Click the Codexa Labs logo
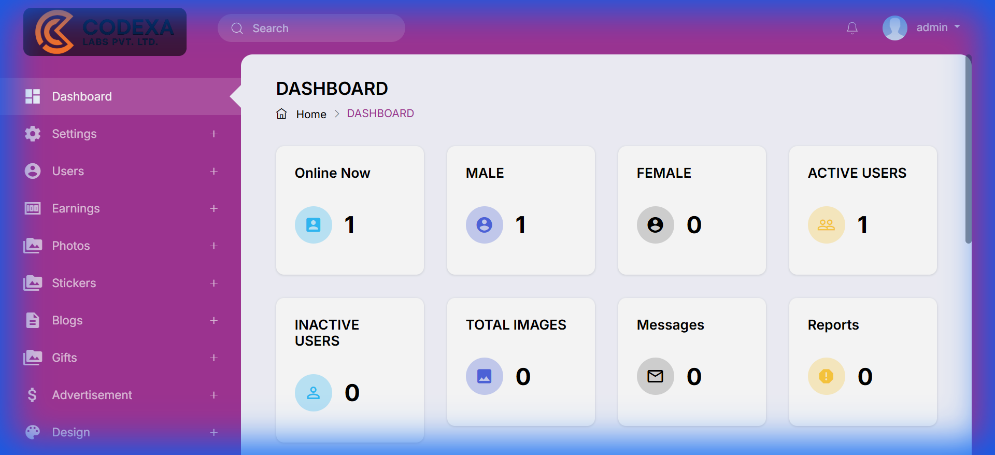Viewport: 995px width, 455px height. [x=105, y=32]
